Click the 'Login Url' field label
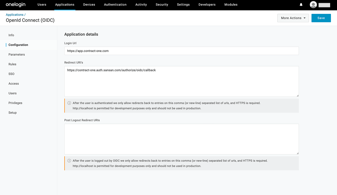The image size is (337, 195). click(70, 43)
